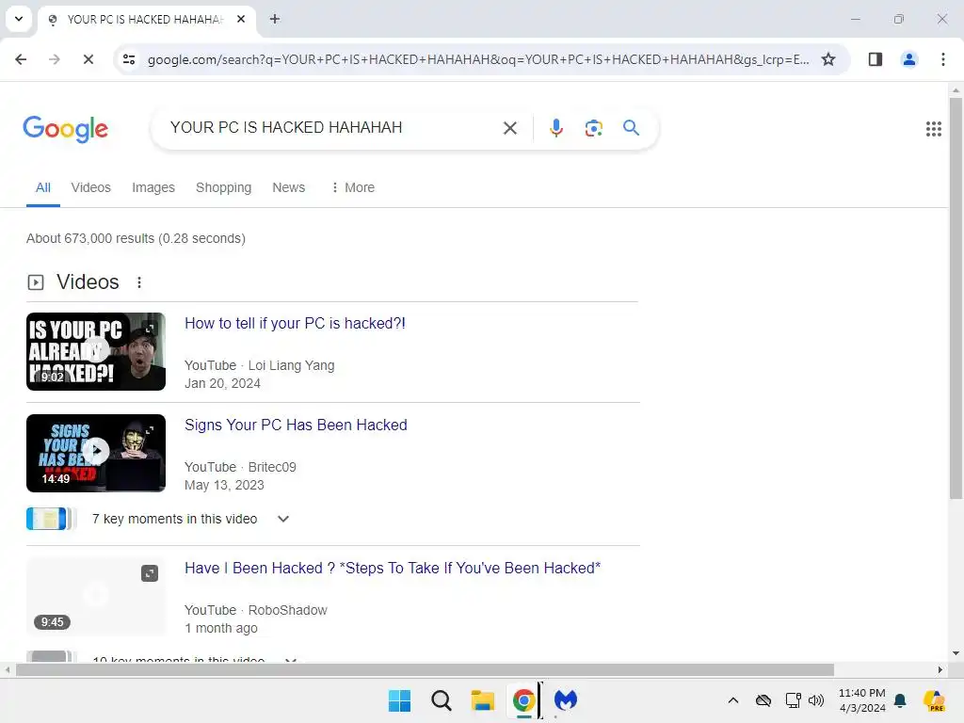Open 'Have I Been Hacked ?' video link
The width and height of the screenshot is (964, 723).
click(x=393, y=568)
